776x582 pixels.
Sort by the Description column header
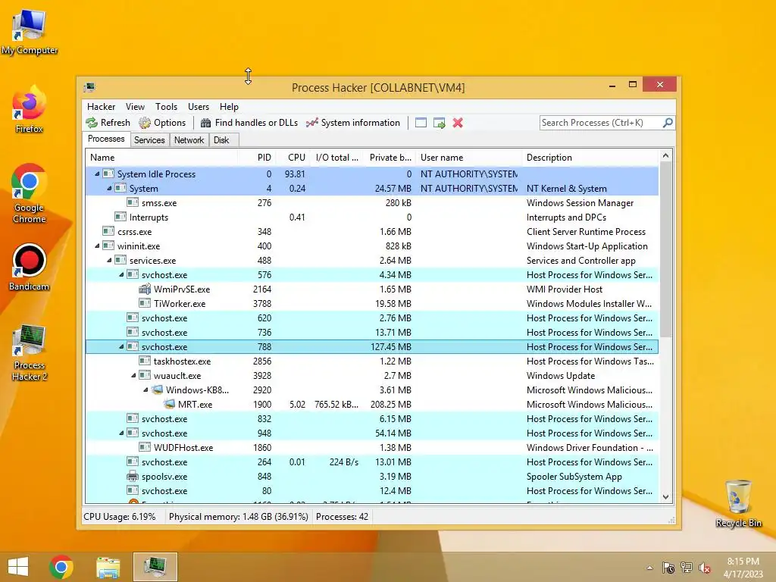590,158
